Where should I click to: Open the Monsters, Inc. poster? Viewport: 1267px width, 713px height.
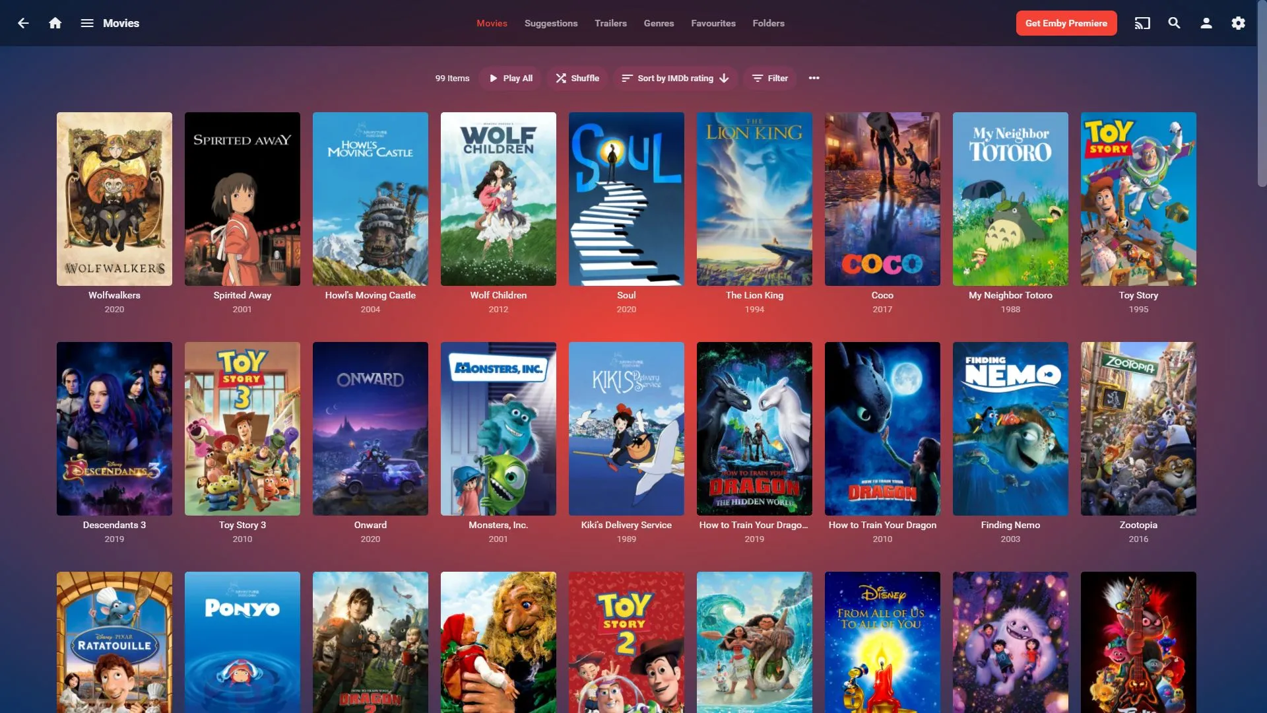498,428
